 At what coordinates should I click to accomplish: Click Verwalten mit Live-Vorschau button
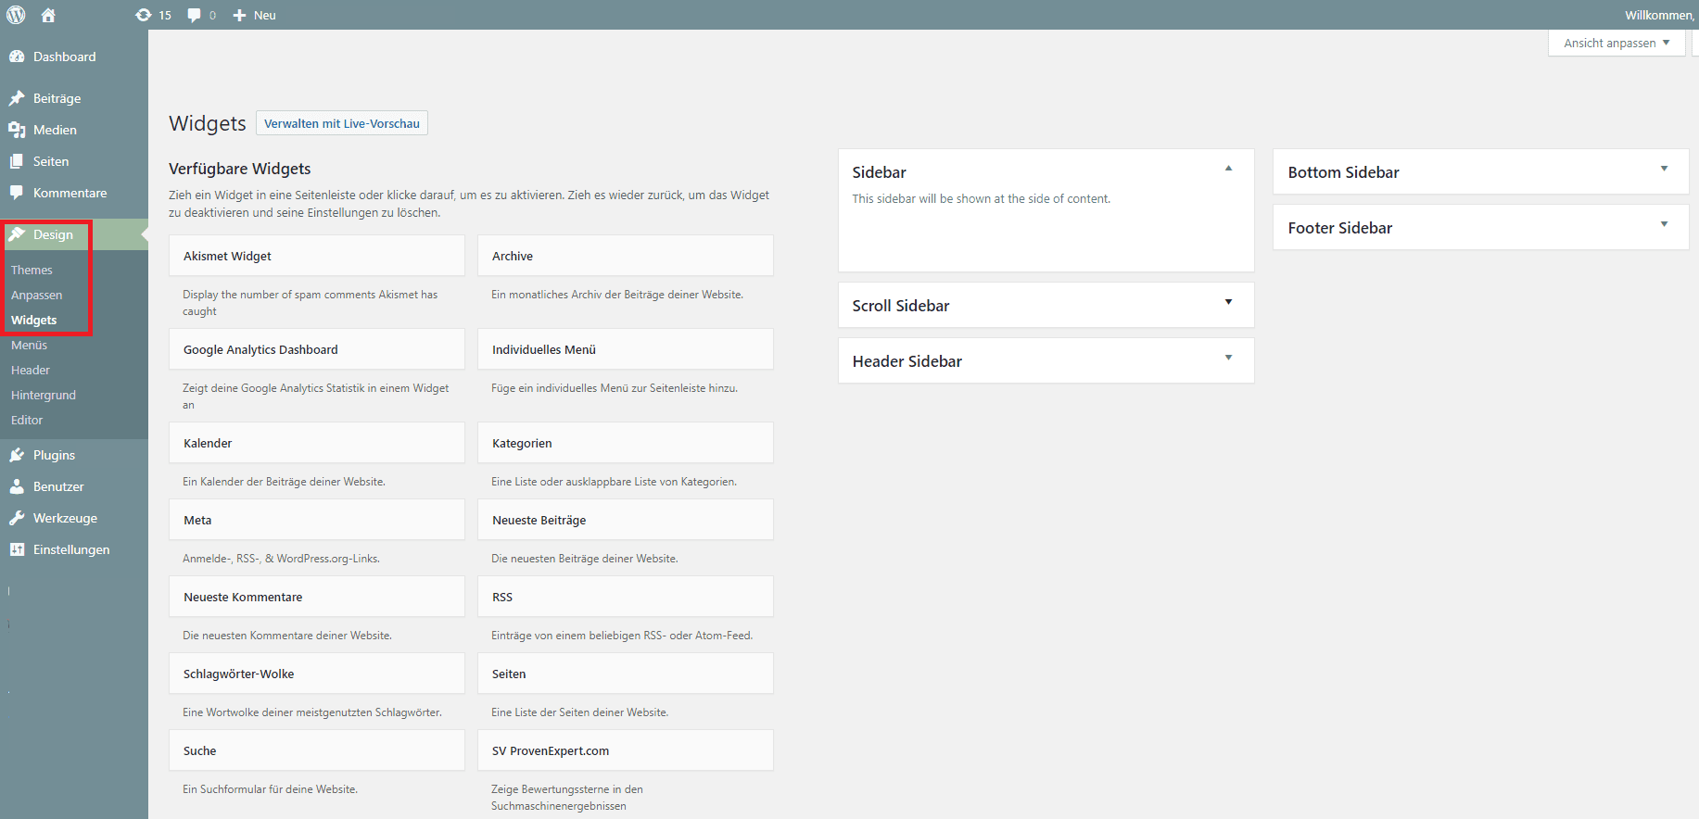pyautogui.click(x=341, y=123)
